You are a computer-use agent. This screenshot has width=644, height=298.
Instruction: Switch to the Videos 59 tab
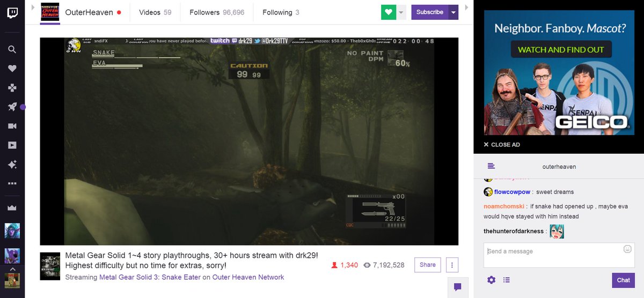tap(155, 12)
